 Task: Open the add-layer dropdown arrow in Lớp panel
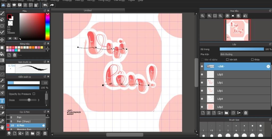pos(222,113)
